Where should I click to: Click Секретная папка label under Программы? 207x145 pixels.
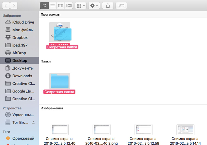[x=62, y=47]
